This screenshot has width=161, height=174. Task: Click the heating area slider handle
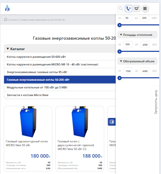click(120, 52)
